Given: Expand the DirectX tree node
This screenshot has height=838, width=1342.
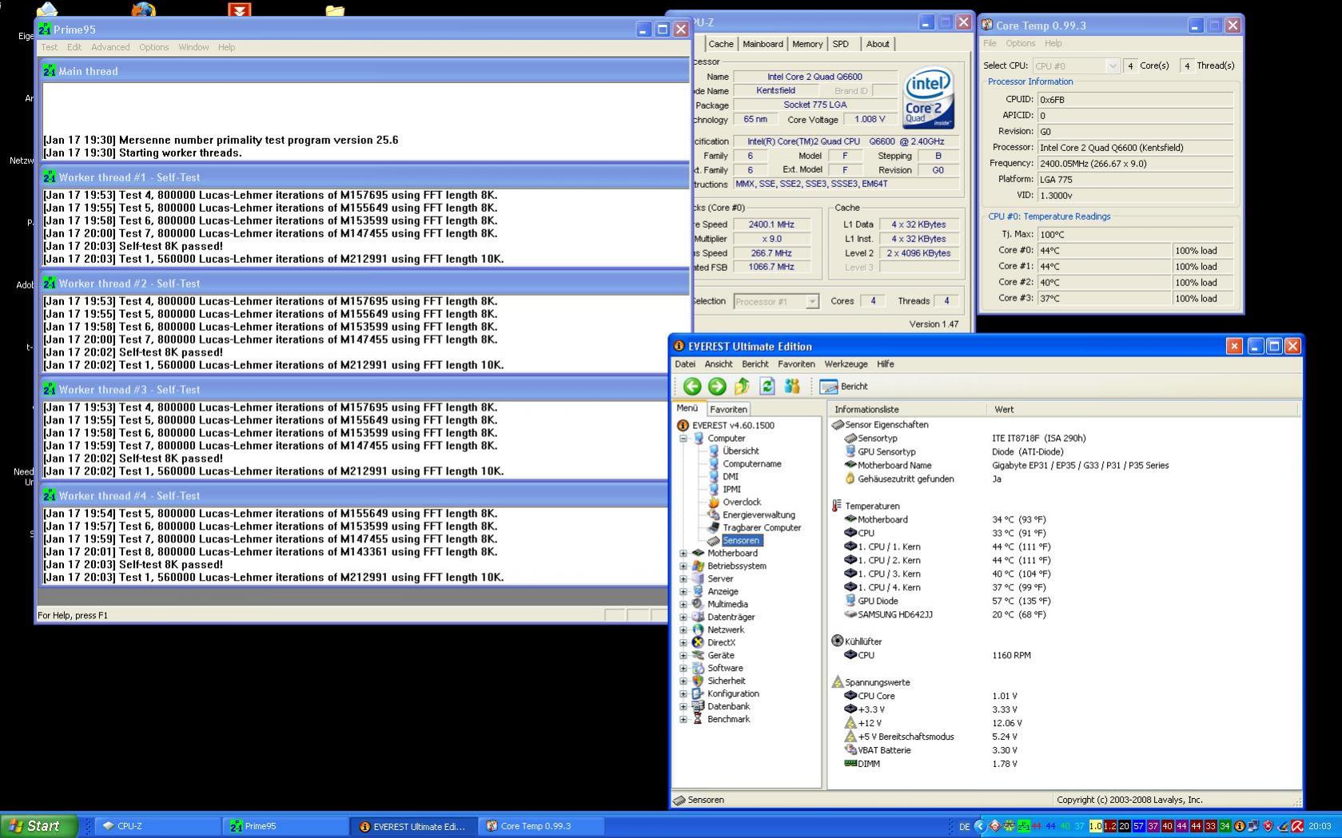Looking at the screenshot, I should point(683,643).
